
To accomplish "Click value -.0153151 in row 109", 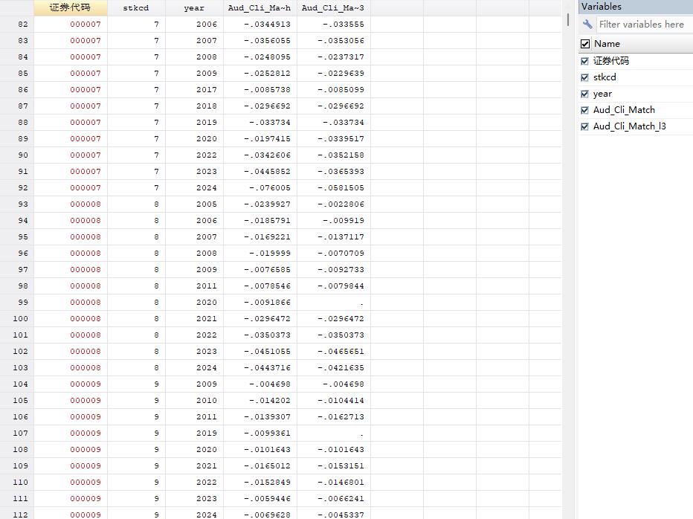I will coord(333,466).
